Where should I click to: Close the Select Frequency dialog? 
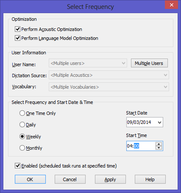point(171,5)
